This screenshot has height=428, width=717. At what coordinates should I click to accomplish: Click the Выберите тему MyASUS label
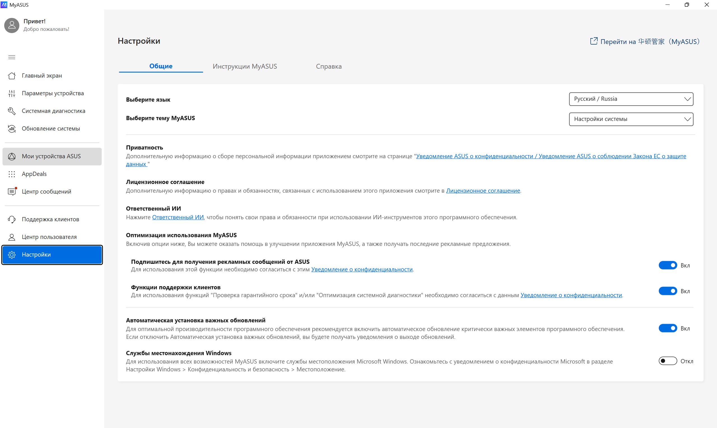[160, 118]
